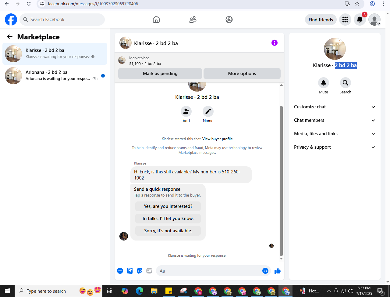Expand Media, files and links section

tap(335, 134)
